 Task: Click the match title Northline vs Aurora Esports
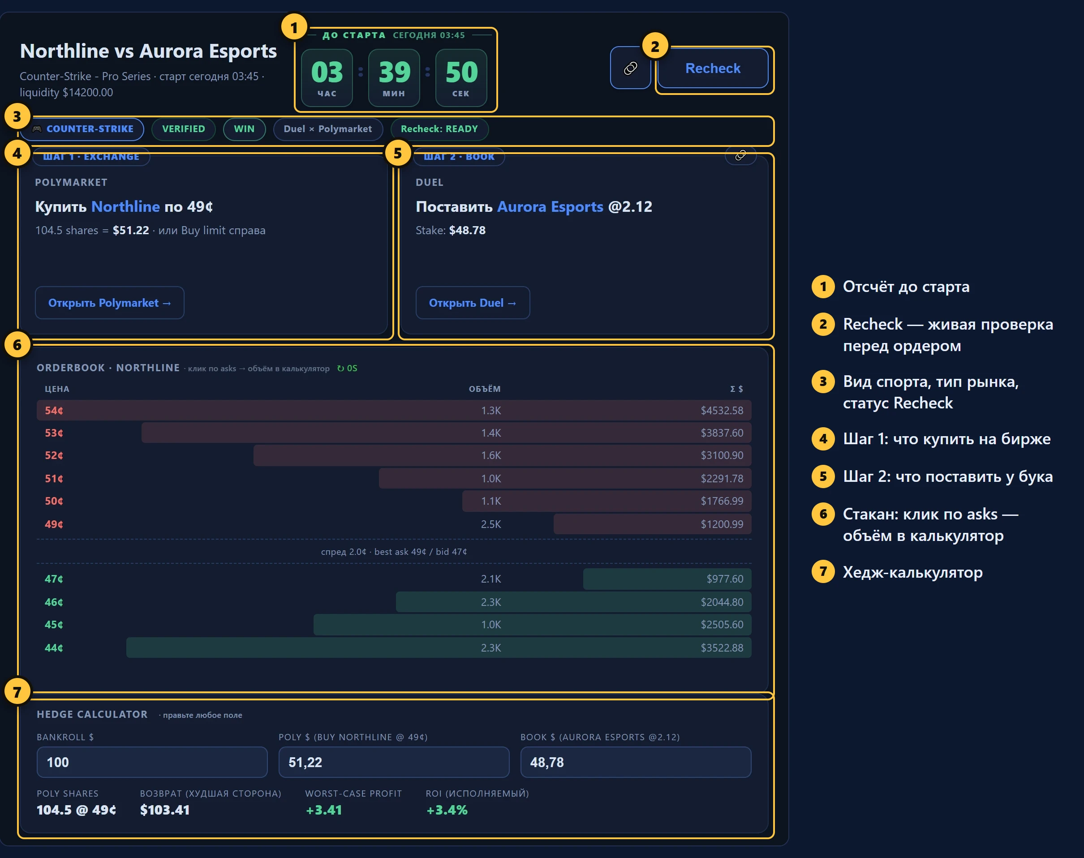[148, 51]
